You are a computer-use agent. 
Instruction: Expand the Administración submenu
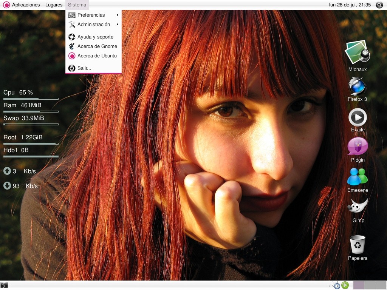(x=94, y=25)
